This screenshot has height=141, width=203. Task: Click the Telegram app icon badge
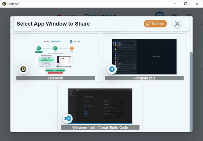tap(112, 69)
